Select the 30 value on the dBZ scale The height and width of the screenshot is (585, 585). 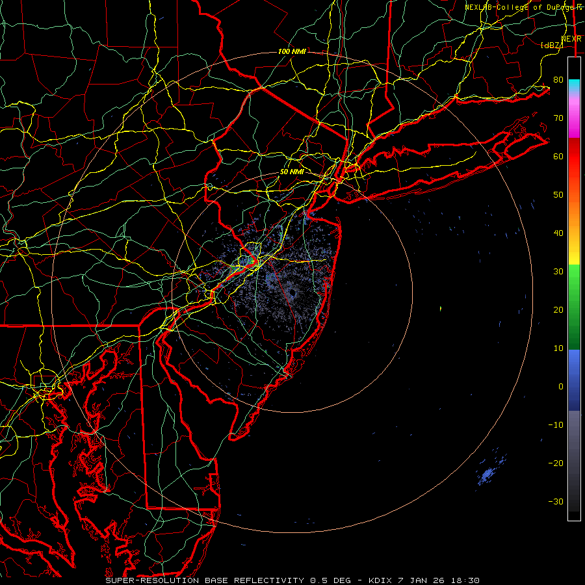[x=558, y=272]
